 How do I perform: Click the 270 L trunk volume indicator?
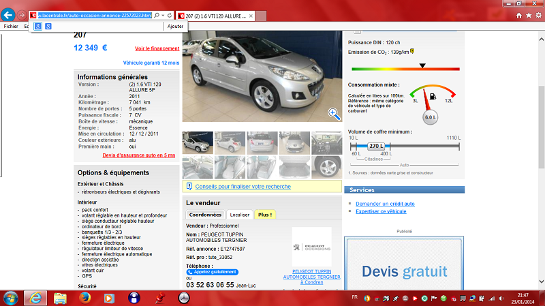coord(376,146)
